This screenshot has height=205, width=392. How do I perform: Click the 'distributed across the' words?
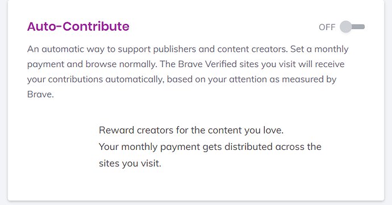coord(273,147)
